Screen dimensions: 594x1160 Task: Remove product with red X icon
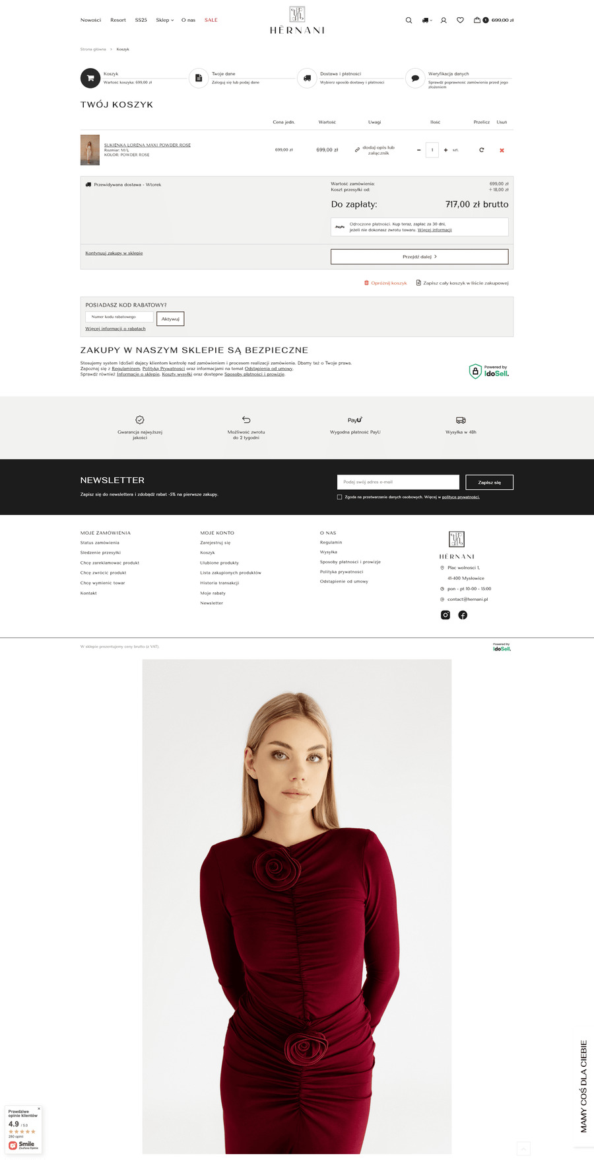tap(502, 150)
